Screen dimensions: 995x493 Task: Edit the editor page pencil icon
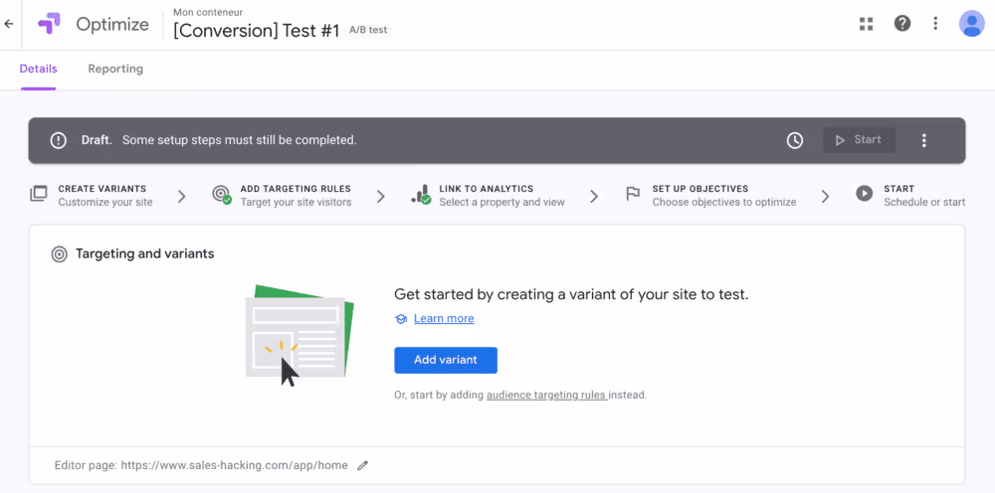362,466
